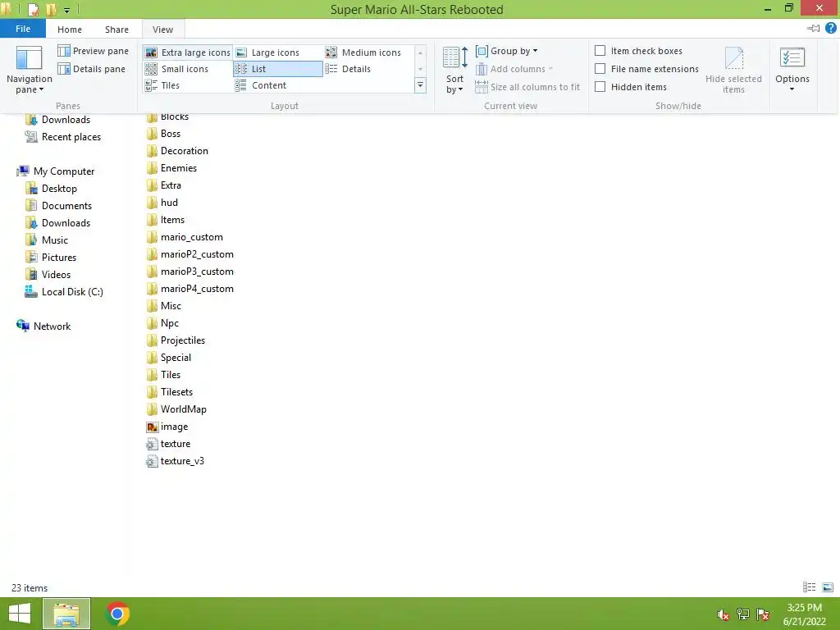Select the marioP3_custom folder

click(189, 272)
